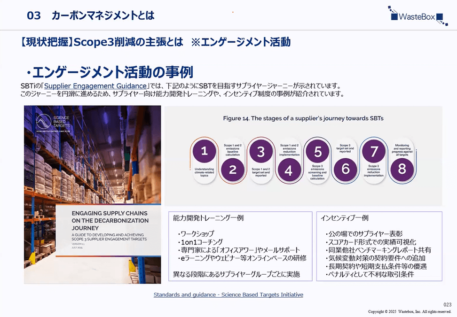This screenshot has width=457, height=317.
Task: Select stage 4 numbered circle
Action: tap(289, 170)
